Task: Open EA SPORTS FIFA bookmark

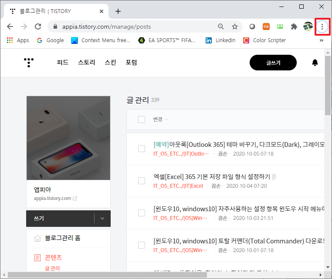Action: pyautogui.click(x=166, y=40)
